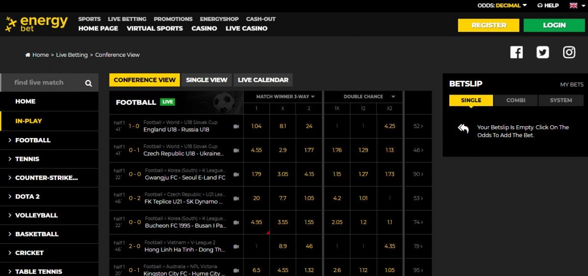The width and height of the screenshot is (588, 276).
Task: Open the Sports menu item
Action: 89,19
